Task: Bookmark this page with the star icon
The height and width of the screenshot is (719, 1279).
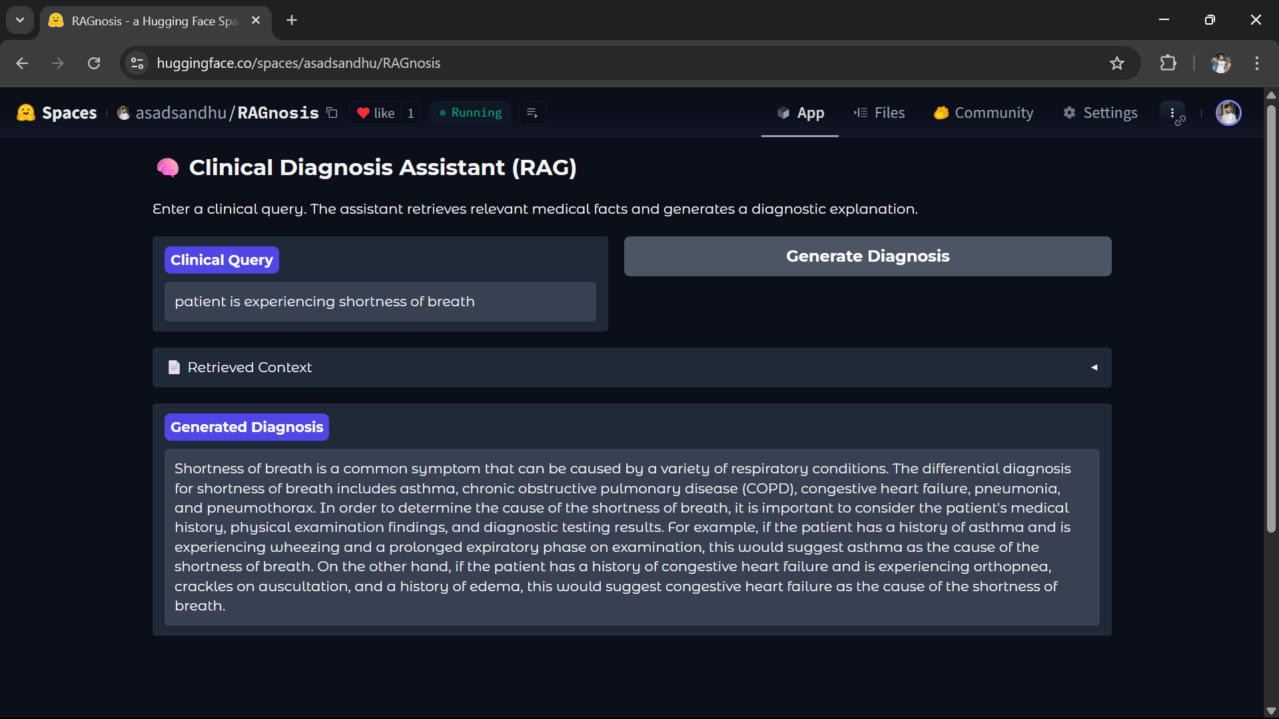Action: pyautogui.click(x=1117, y=63)
